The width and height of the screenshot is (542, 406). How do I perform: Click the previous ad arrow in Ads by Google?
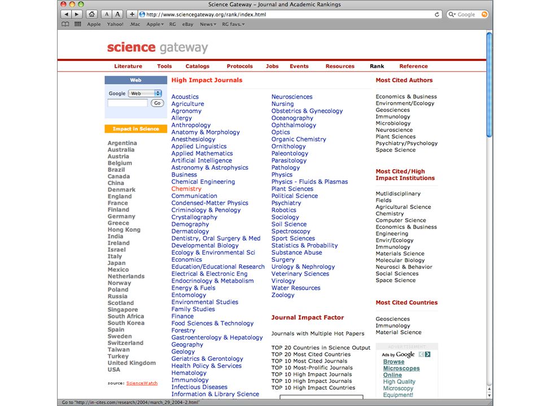(421, 354)
